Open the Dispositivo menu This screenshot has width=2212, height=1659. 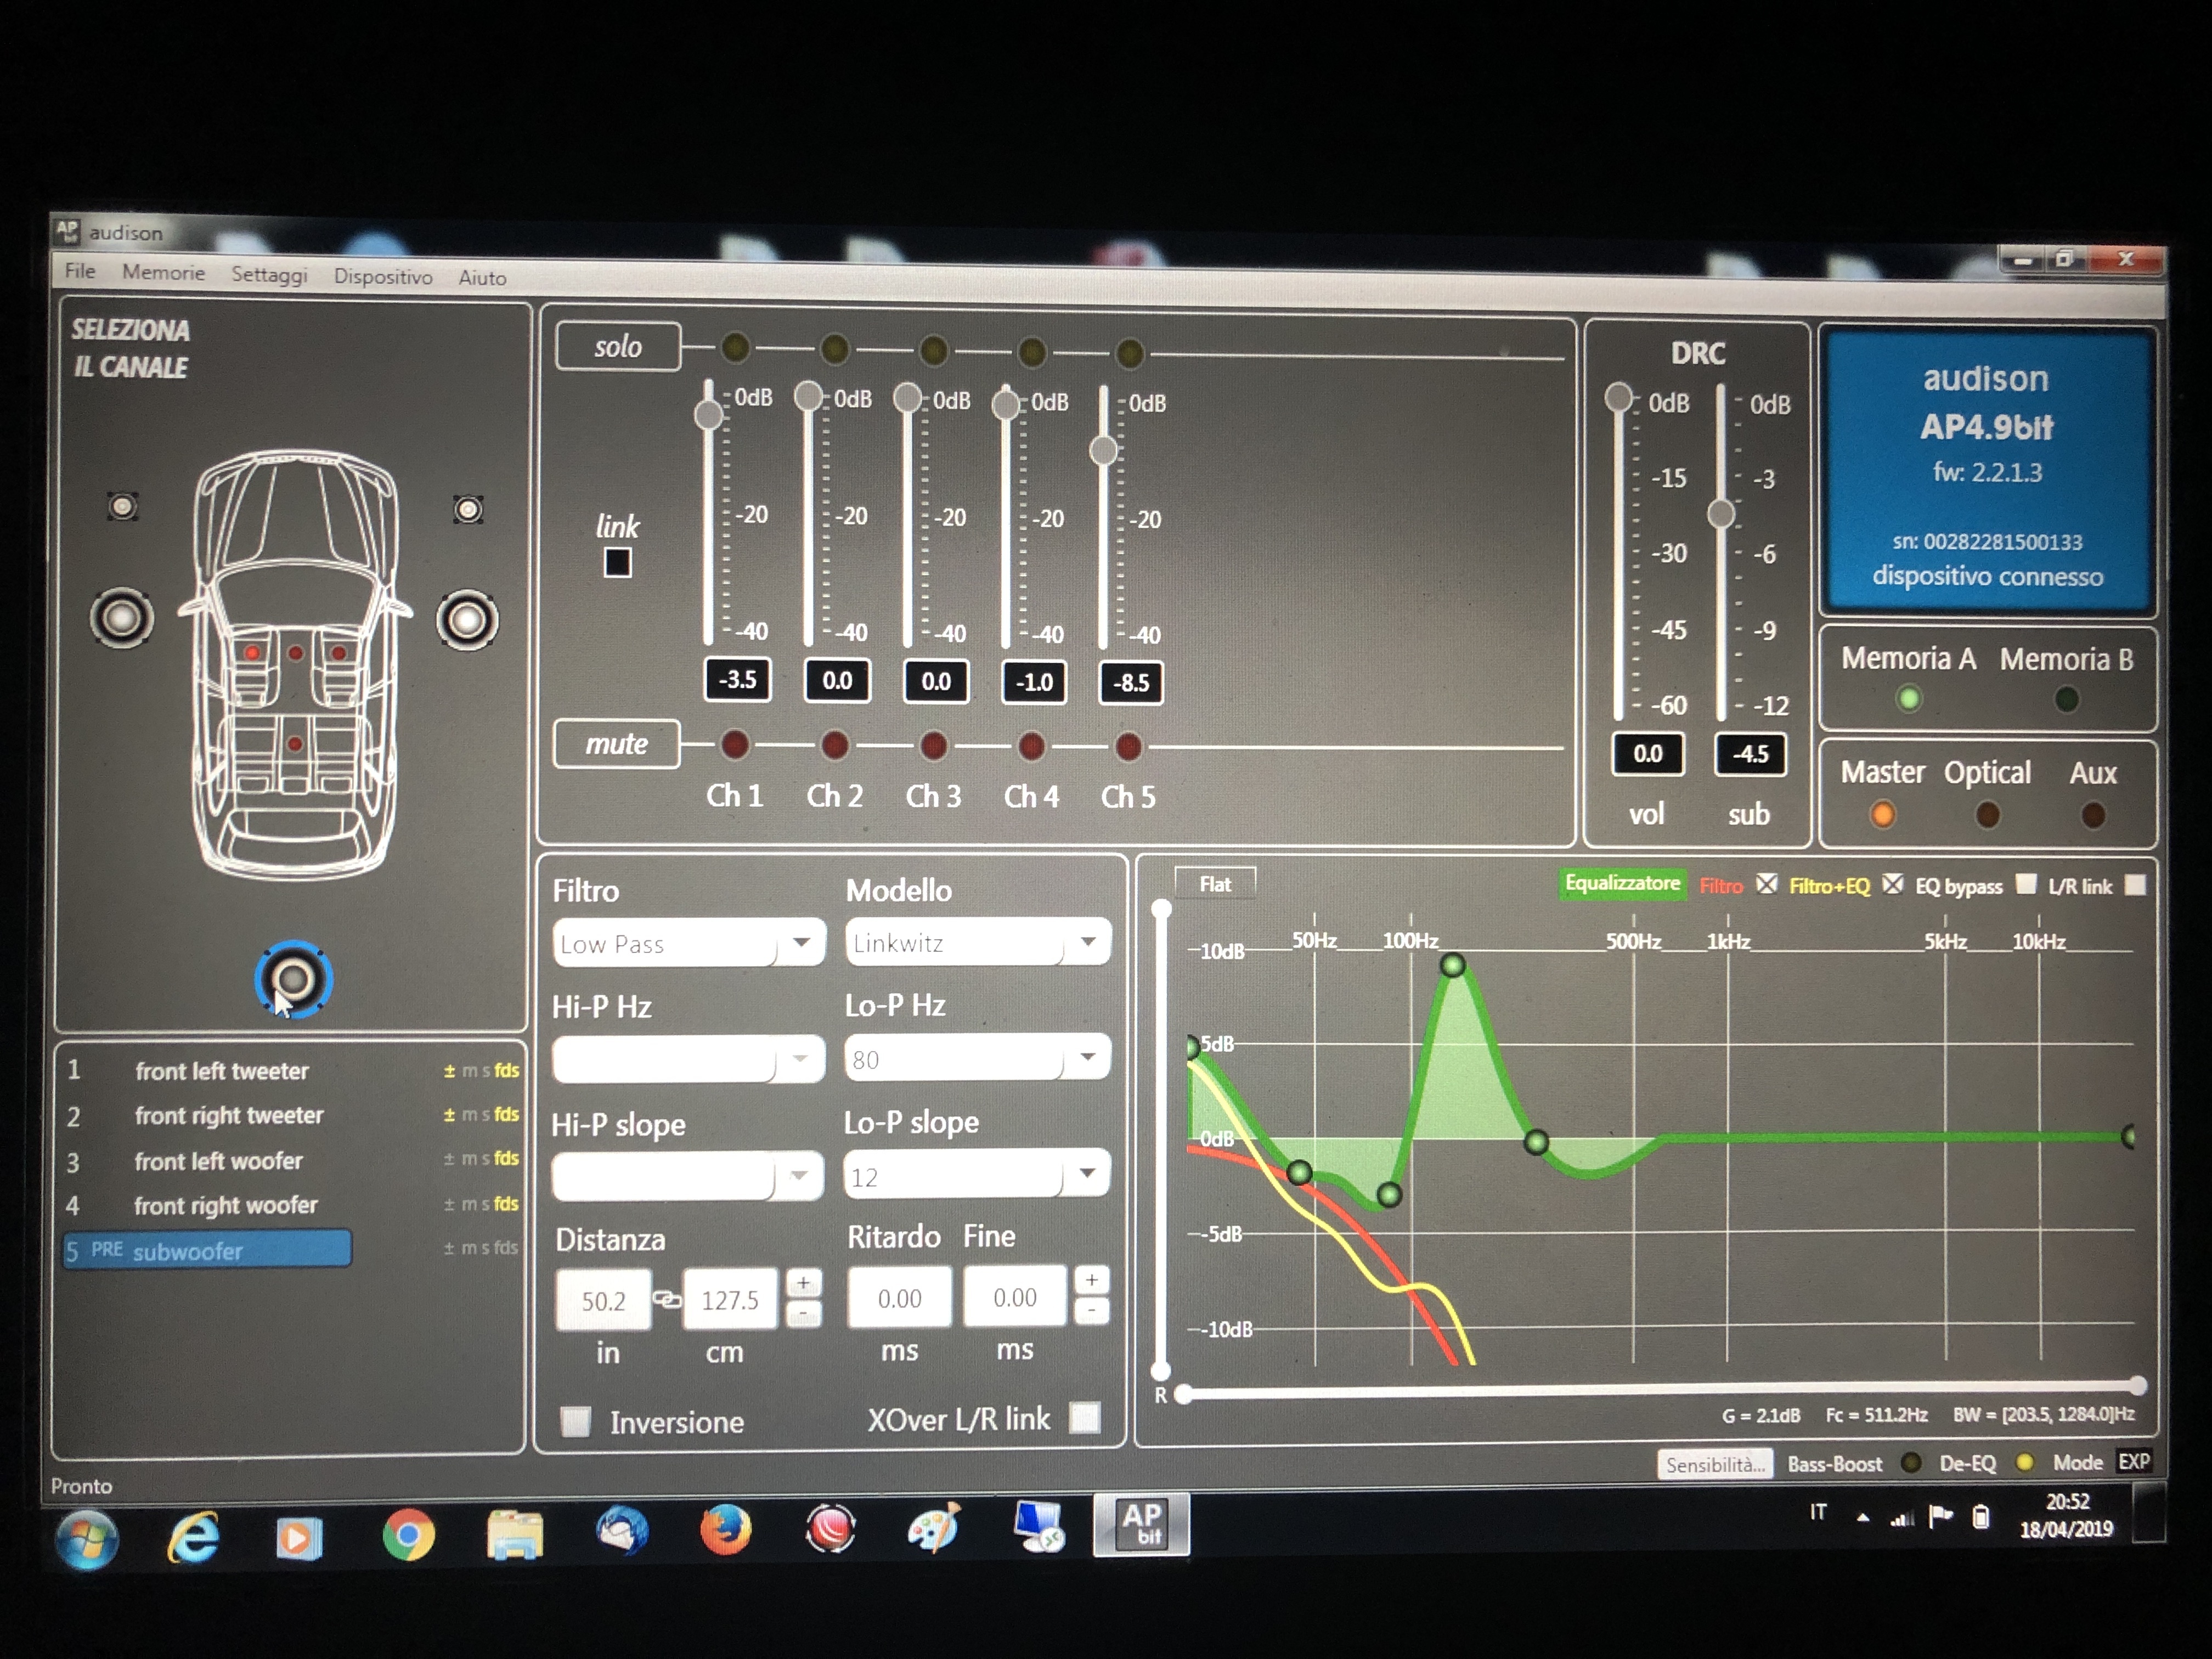[383, 277]
